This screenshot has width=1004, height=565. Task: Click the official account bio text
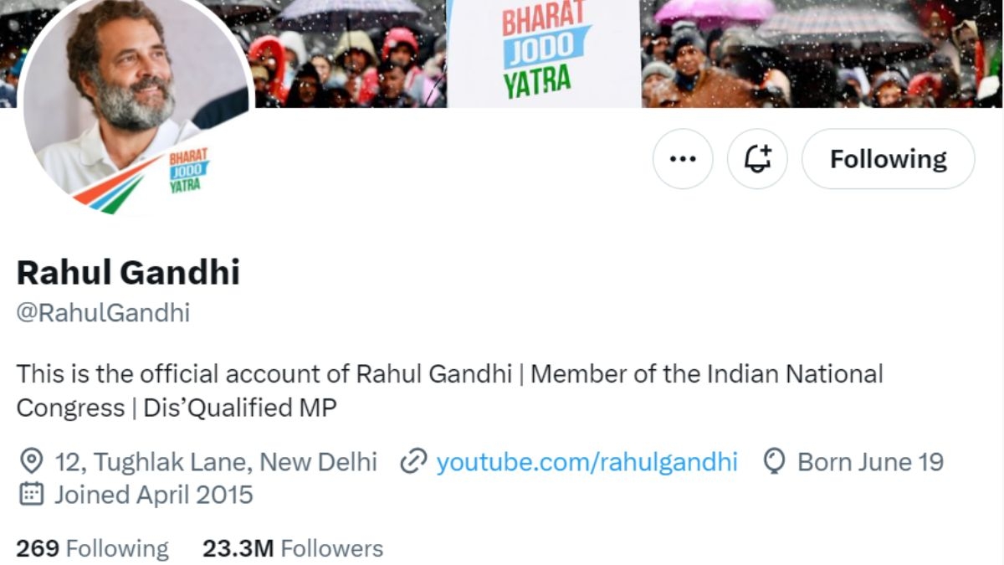coord(449,390)
